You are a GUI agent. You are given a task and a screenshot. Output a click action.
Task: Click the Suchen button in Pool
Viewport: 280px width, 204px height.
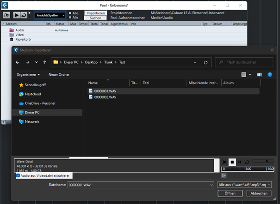click(95, 18)
